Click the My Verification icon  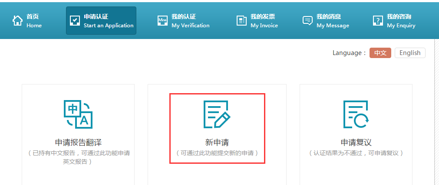(x=162, y=21)
